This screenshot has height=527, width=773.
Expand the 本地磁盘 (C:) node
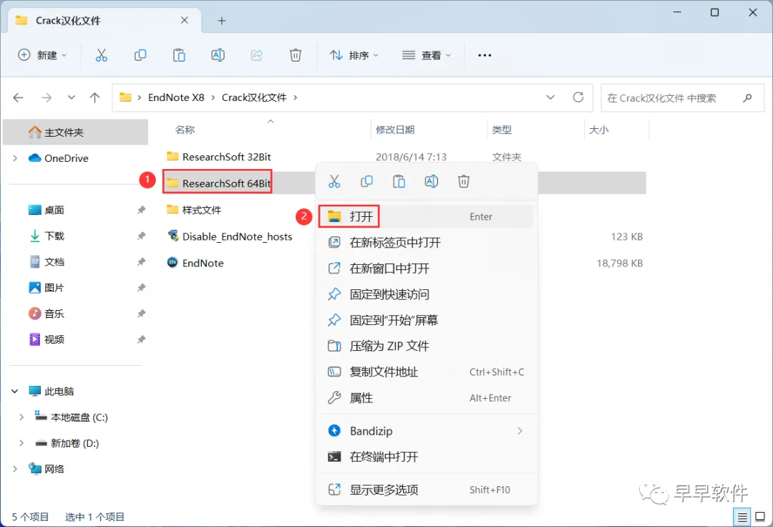(21, 417)
